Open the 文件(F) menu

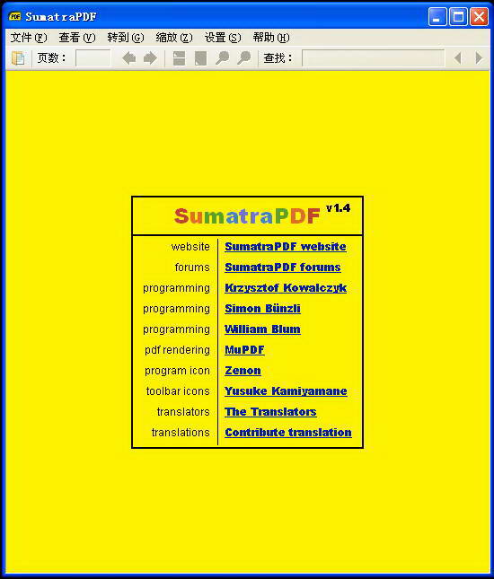(29, 38)
